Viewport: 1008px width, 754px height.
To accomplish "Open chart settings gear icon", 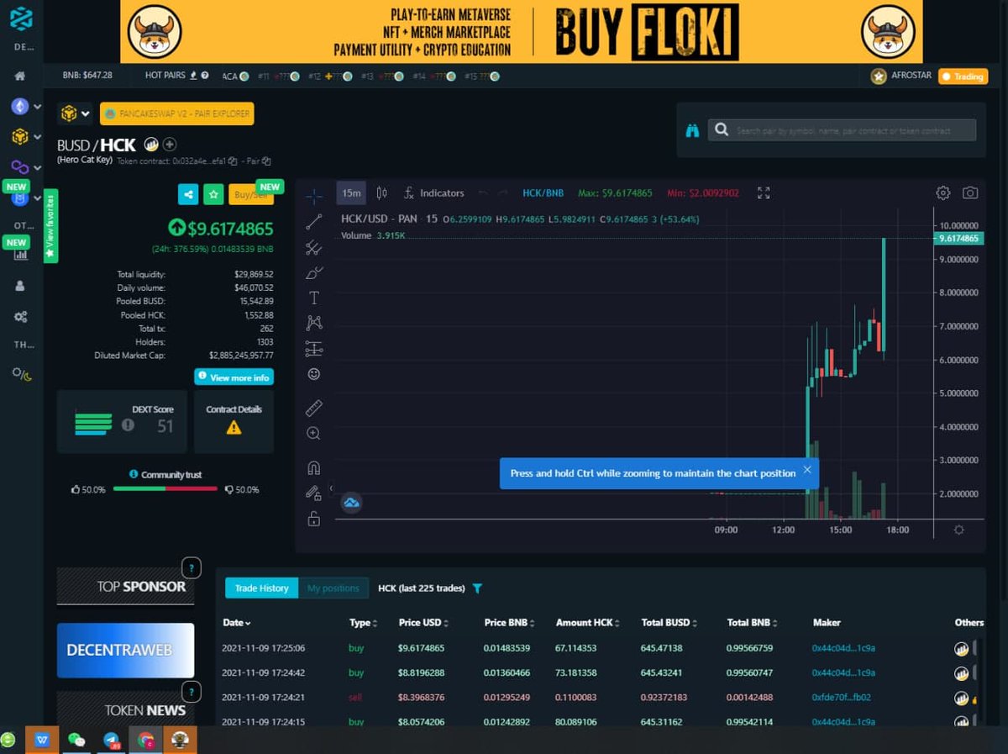I will point(942,192).
